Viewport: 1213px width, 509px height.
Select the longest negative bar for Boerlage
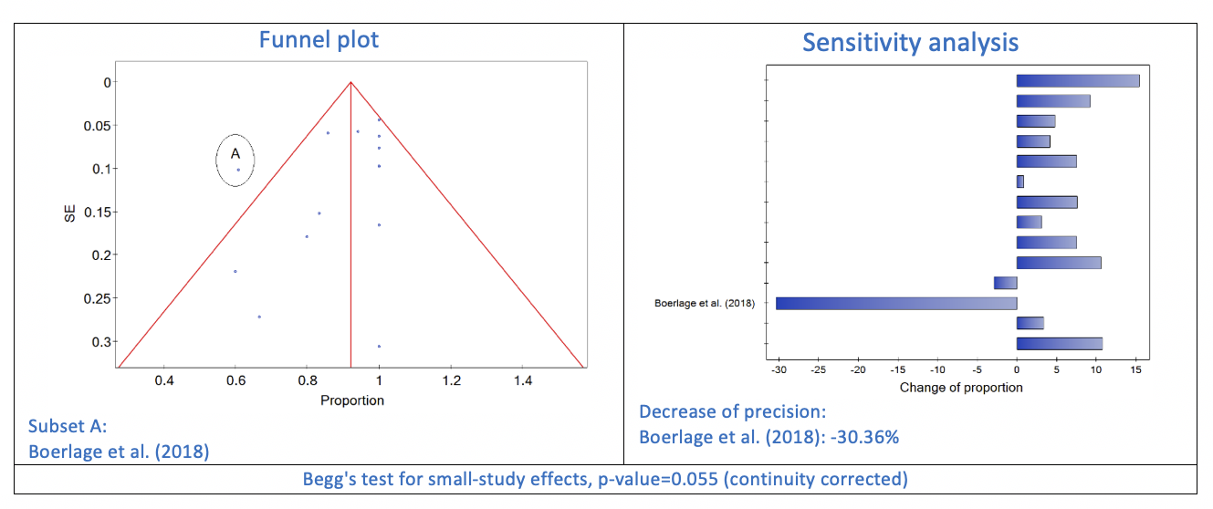click(x=896, y=303)
